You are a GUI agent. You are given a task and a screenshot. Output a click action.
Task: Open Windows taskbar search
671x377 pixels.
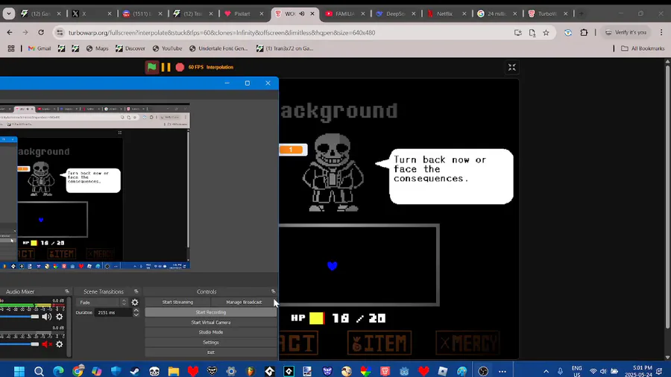pyautogui.click(x=39, y=371)
